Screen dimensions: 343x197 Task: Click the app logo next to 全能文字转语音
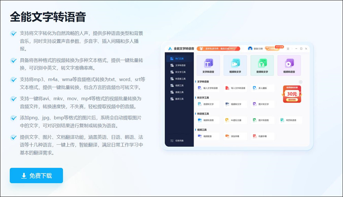pyautogui.click(x=170, y=48)
